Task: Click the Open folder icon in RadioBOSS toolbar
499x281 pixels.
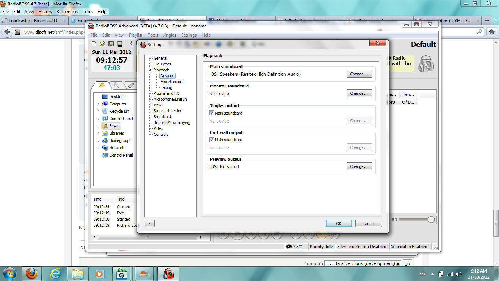Action: (103, 44)
